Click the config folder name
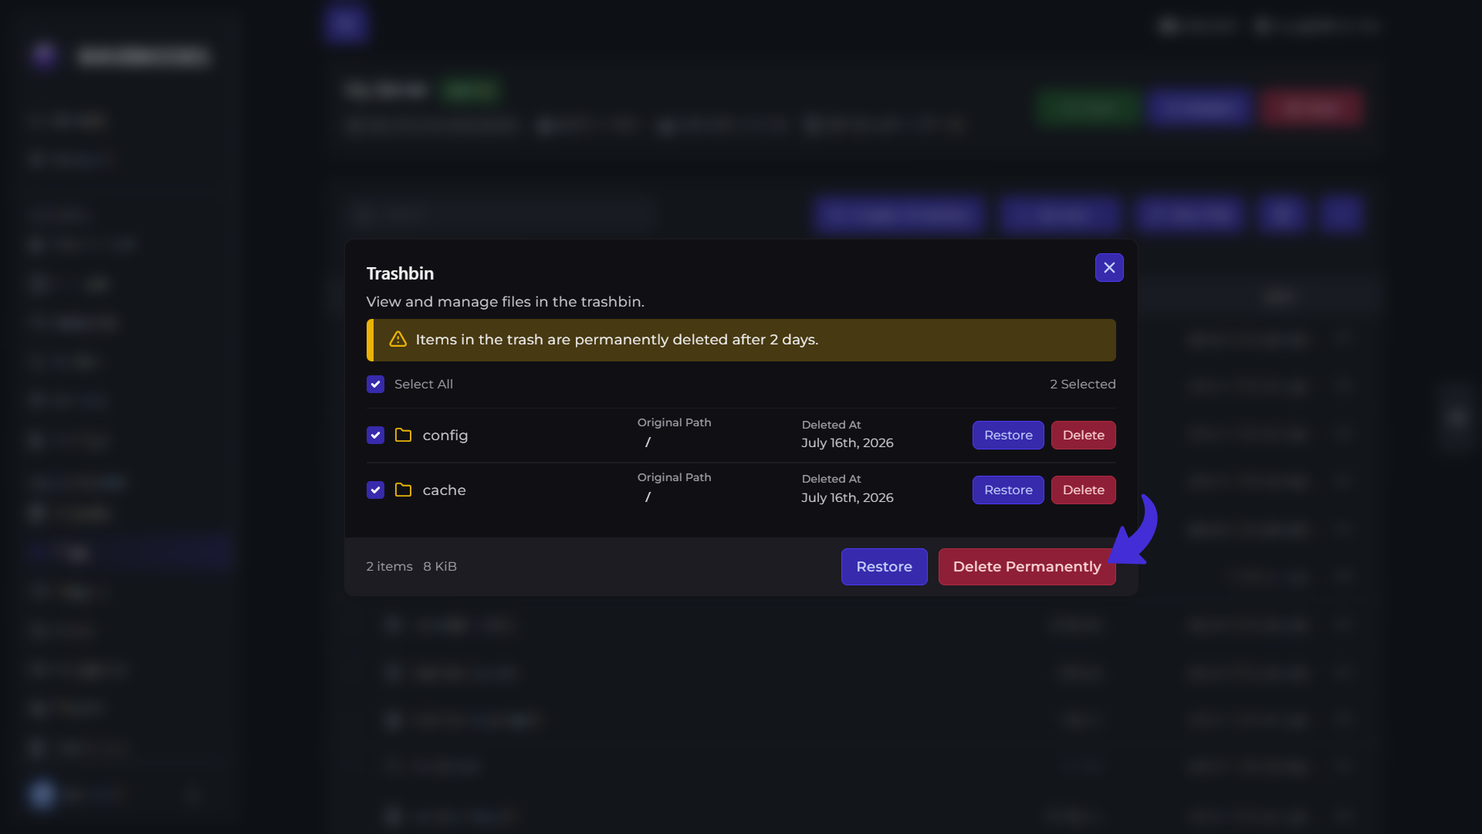This screenshot has width=1482, height=834. coord(445,436)
